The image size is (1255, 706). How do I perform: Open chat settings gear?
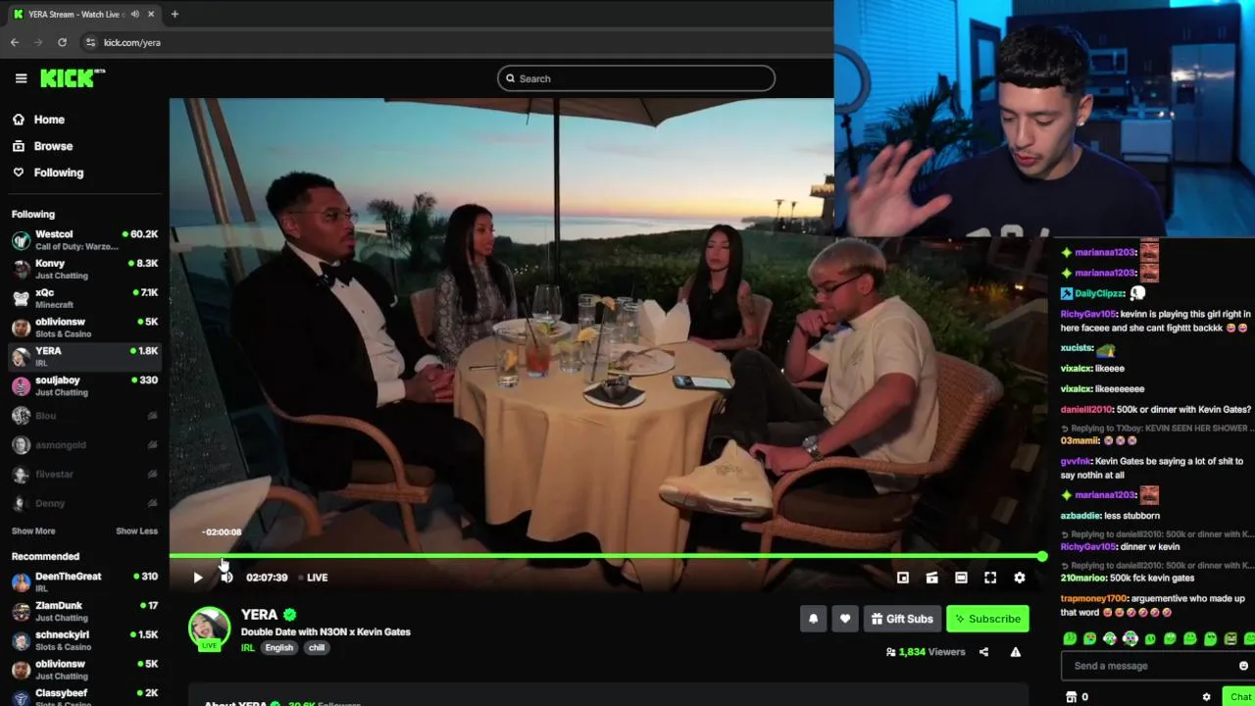[1207, 697]
